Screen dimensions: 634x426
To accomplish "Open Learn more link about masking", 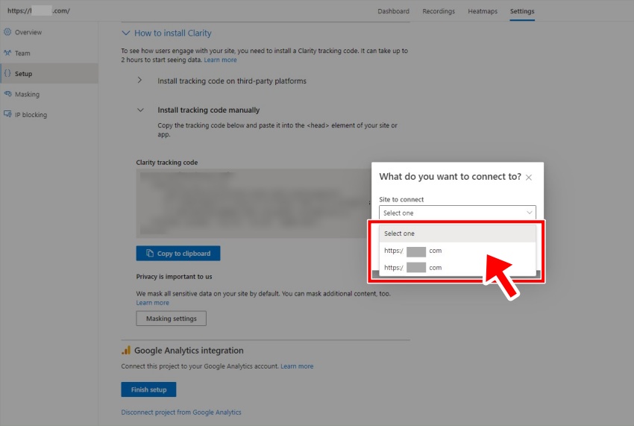I will 152,303.
